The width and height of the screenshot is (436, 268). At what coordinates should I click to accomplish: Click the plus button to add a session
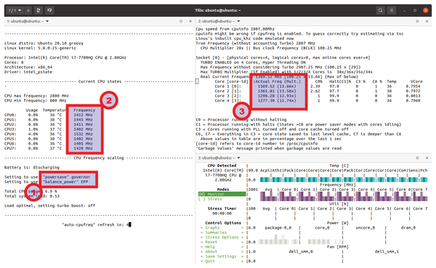click(x=28, y=10)
